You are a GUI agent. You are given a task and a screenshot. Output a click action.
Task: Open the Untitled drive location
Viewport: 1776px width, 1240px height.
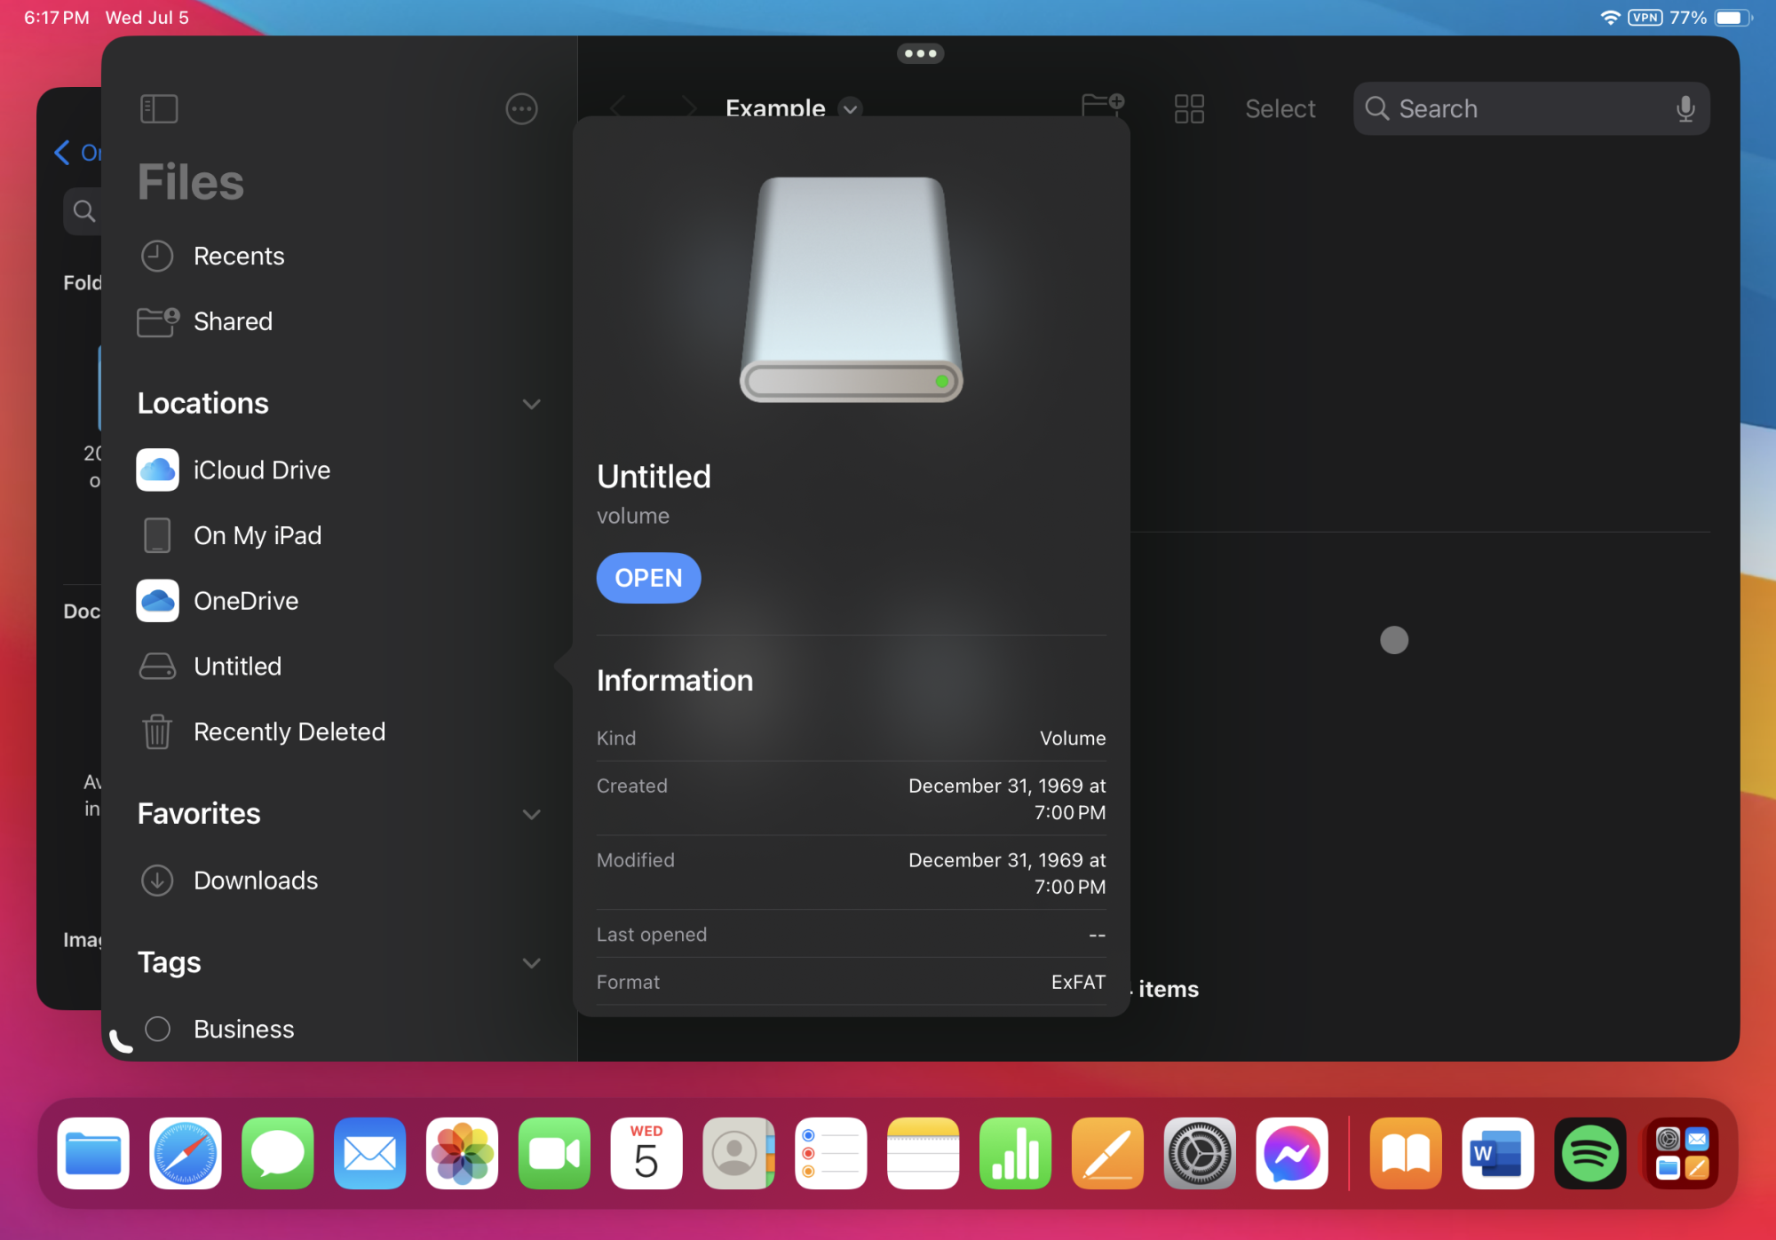(237, 667)
